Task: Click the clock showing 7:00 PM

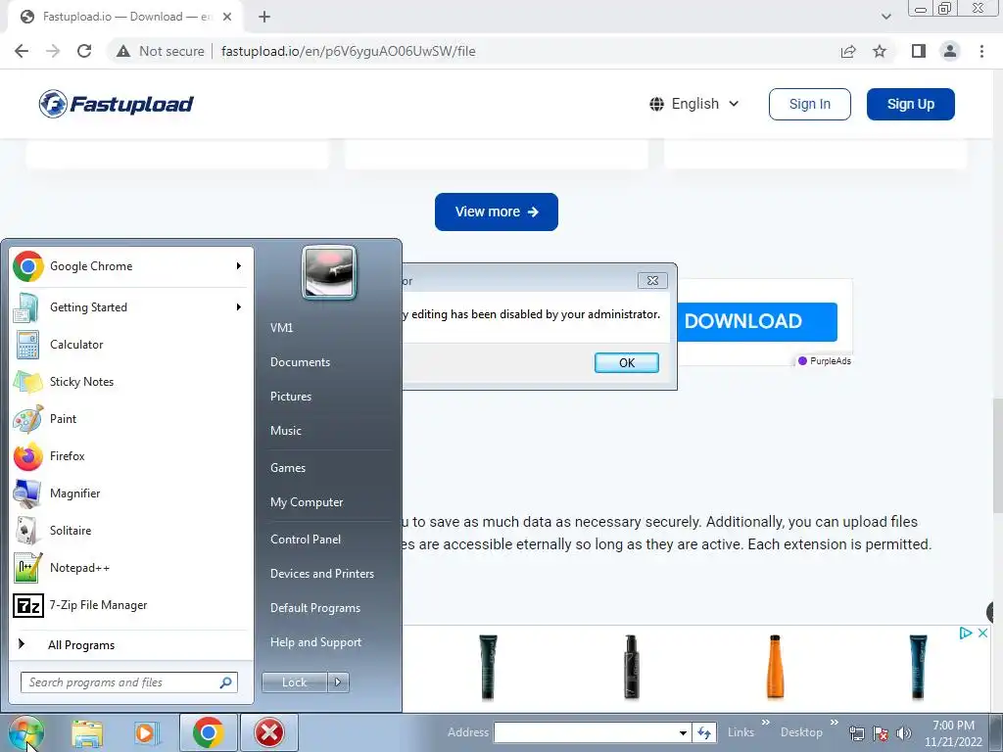Action: pyautogui.click(x=953, y=726)
